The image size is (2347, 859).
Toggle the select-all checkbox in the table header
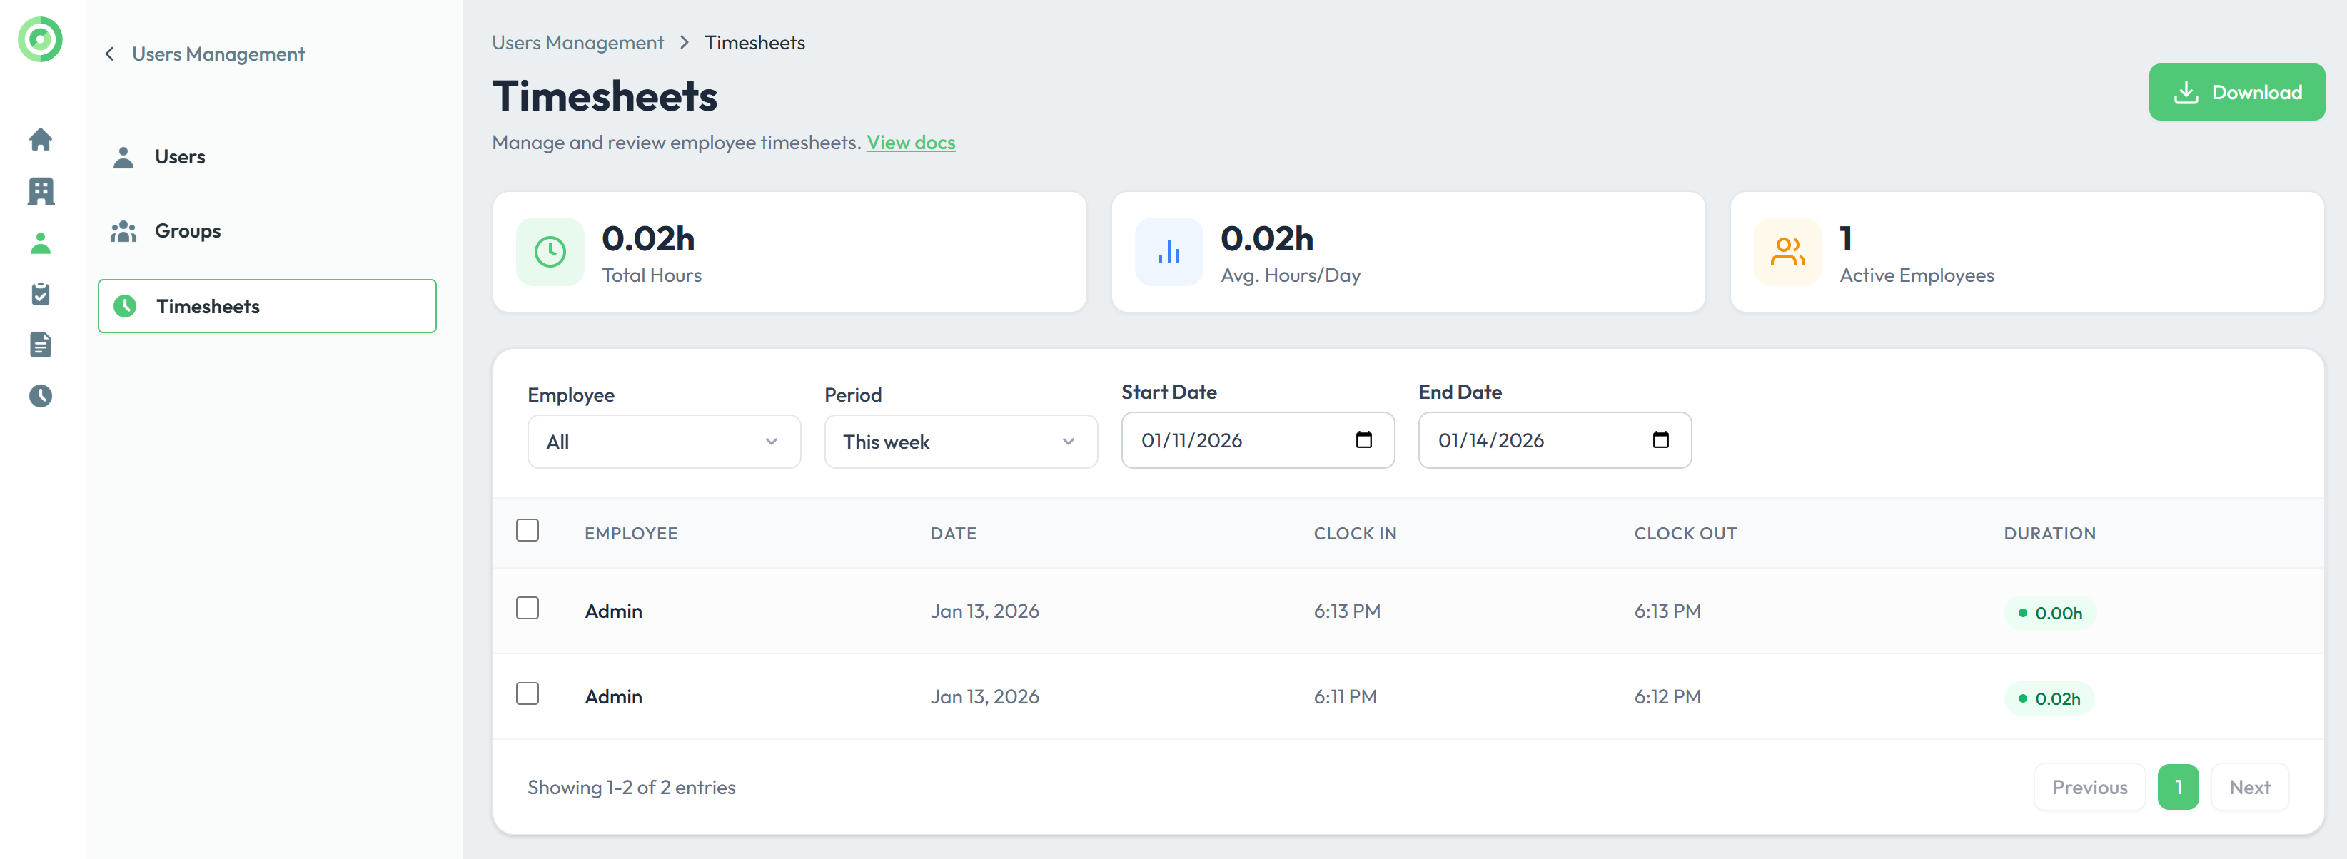coord(527,531)
